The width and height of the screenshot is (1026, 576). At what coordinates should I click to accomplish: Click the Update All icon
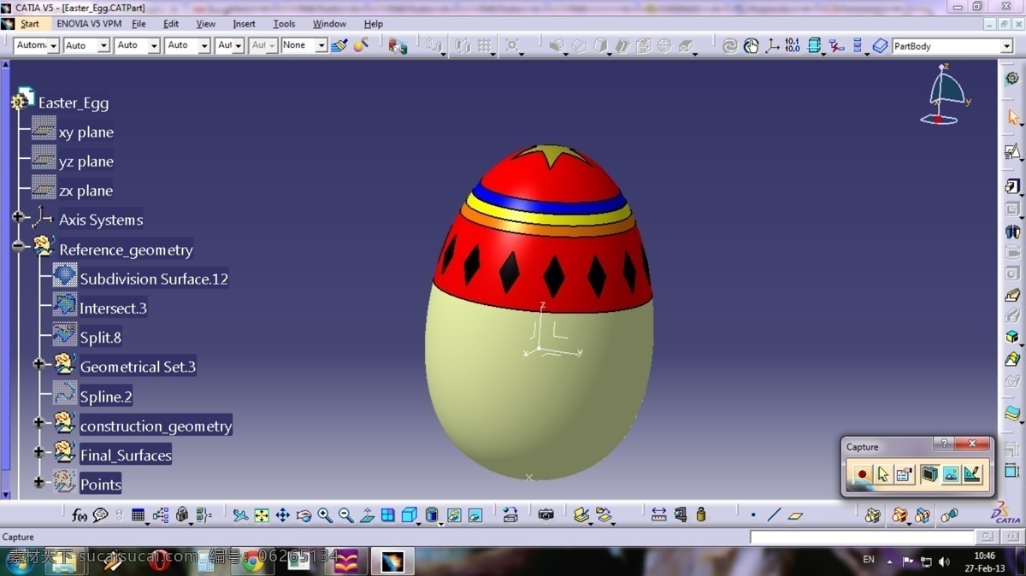(x=729, y=45)
